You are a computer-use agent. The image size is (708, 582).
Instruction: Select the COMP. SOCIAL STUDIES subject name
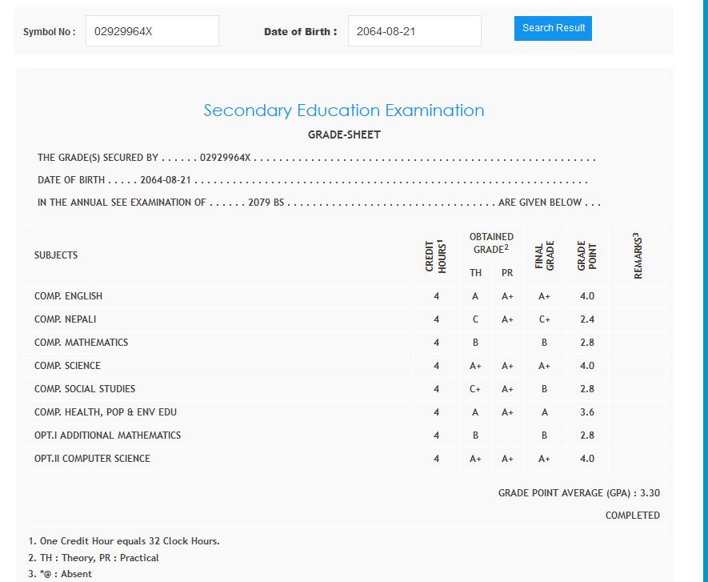pos(85,389)
